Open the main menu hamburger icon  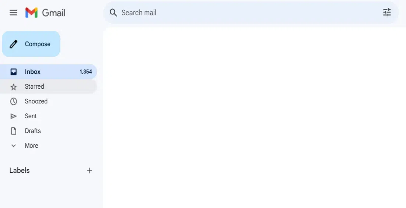point(13,13)
